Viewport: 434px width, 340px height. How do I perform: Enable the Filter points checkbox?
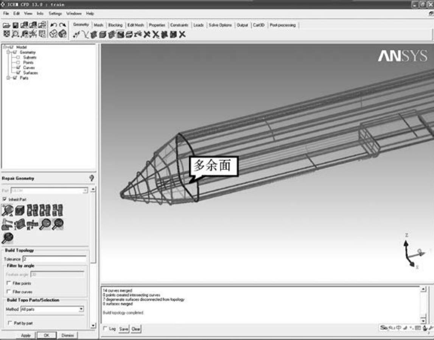9,283
